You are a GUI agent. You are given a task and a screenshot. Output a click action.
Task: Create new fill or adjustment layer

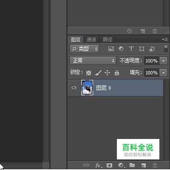pos(122,165)
